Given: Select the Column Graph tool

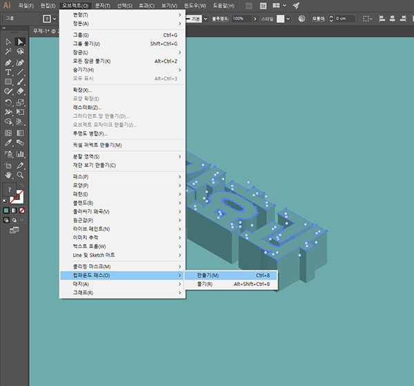Looking at the screenshot, I should pyautogui.click(x=20, y=154).
